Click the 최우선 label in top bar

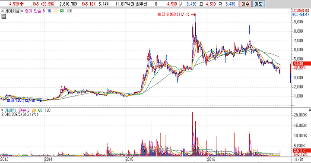click(142, 4)
